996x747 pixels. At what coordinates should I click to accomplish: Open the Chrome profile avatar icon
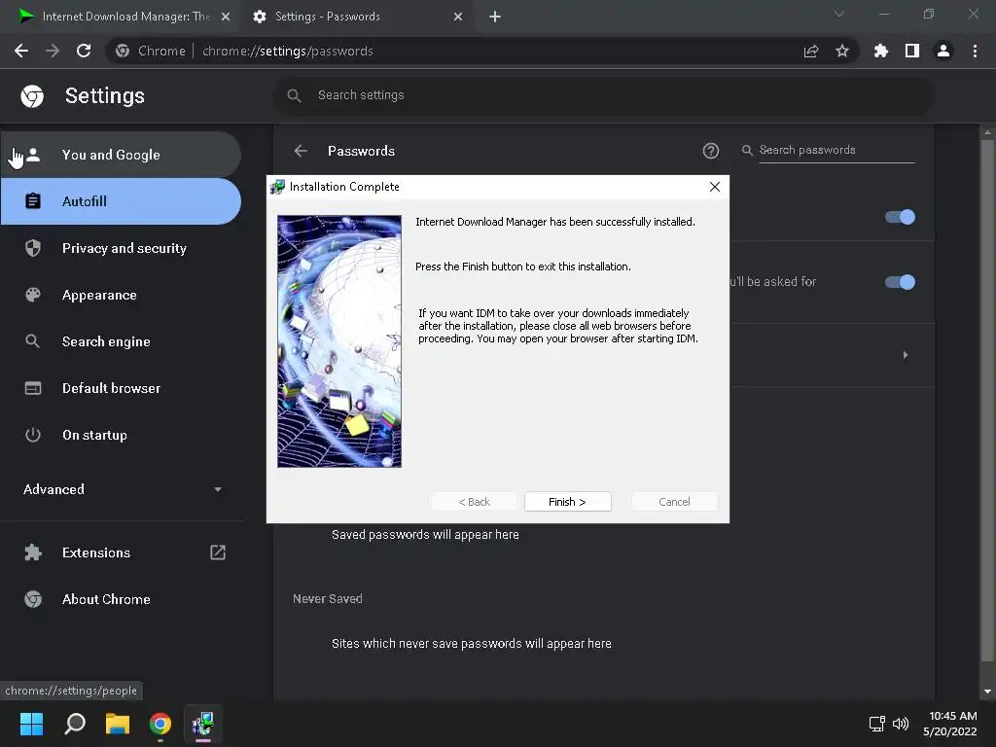pos(943,51)
